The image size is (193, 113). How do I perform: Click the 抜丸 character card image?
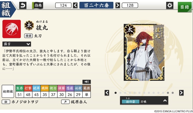click(144, 53)
